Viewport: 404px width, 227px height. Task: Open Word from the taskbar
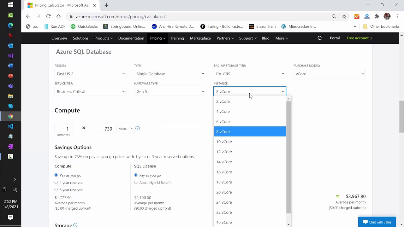10,66
